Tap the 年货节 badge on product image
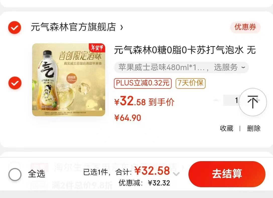The height and width of the screenshot is (198, 273). tap(97, 48)
